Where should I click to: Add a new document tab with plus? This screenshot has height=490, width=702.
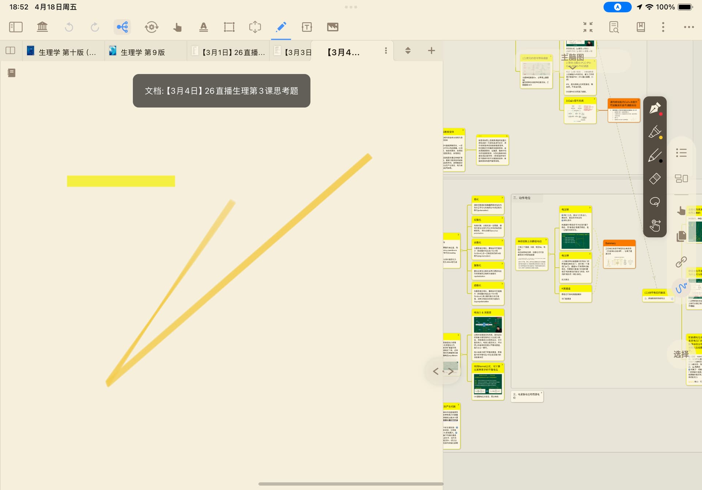click(431, 51)
